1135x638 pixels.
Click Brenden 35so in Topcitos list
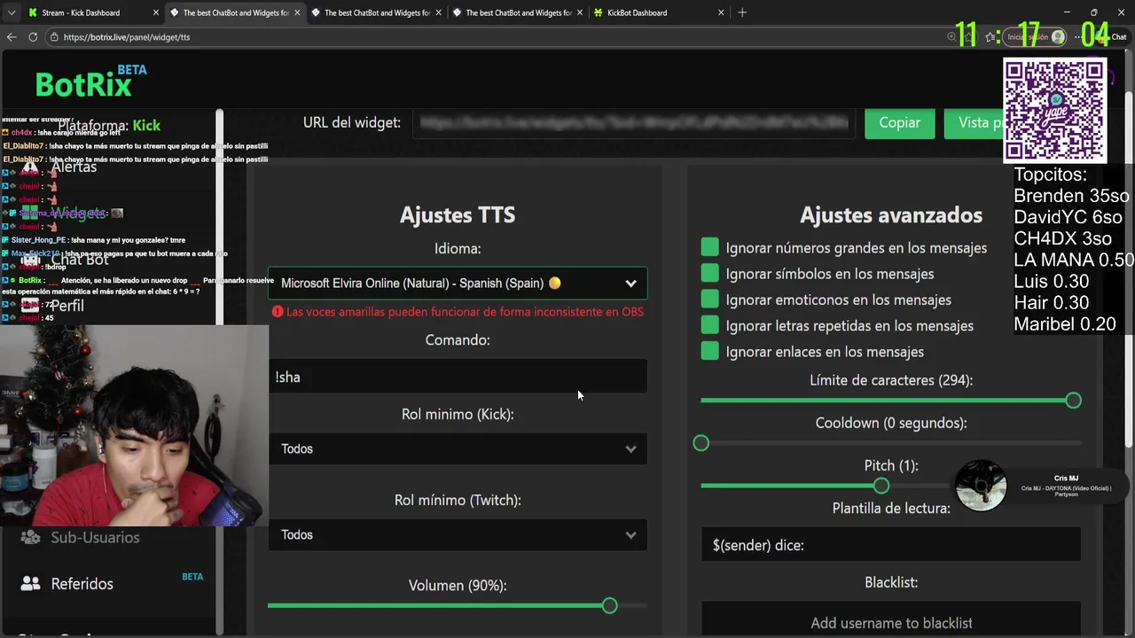tap(1071, 196)
